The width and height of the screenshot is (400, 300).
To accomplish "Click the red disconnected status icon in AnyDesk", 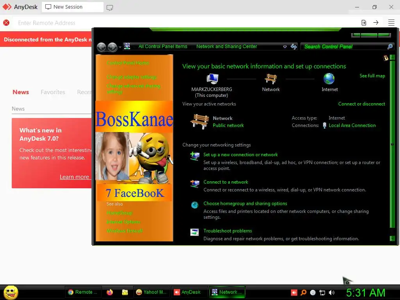I will tap(6, 23).
